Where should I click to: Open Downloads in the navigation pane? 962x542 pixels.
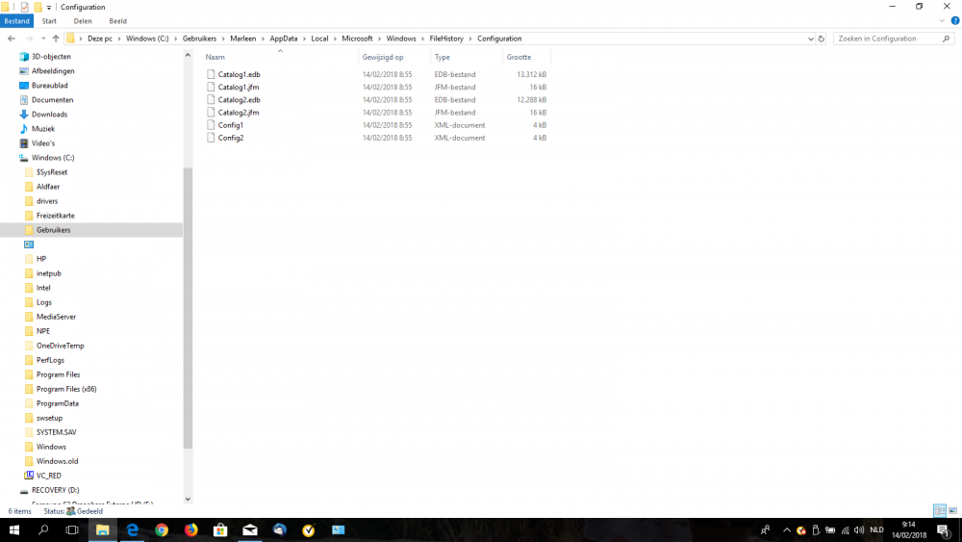49,115
